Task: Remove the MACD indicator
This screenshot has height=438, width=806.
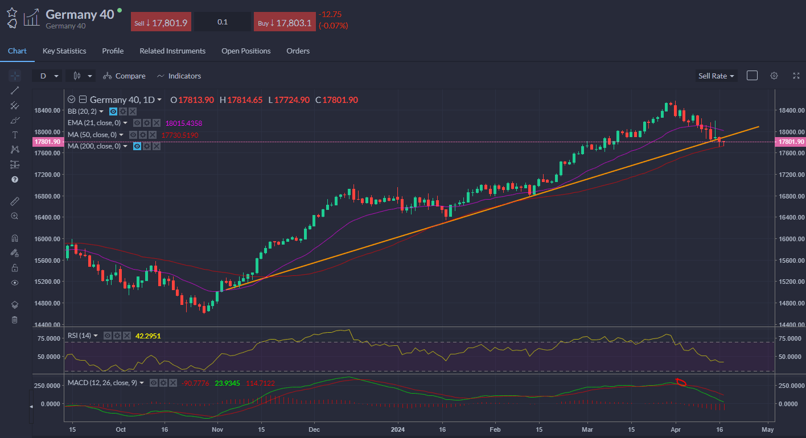Action: click(172, 383)
